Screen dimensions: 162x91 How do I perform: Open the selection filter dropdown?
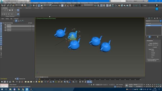(x=18, y=5)
